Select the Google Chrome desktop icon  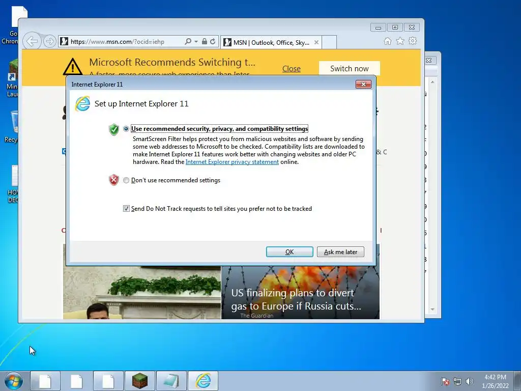[x=11, y=25]
